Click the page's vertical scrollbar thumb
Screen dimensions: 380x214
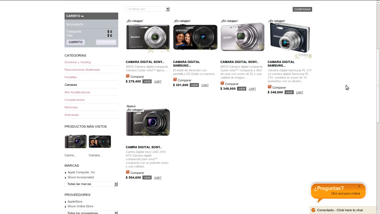378,86
